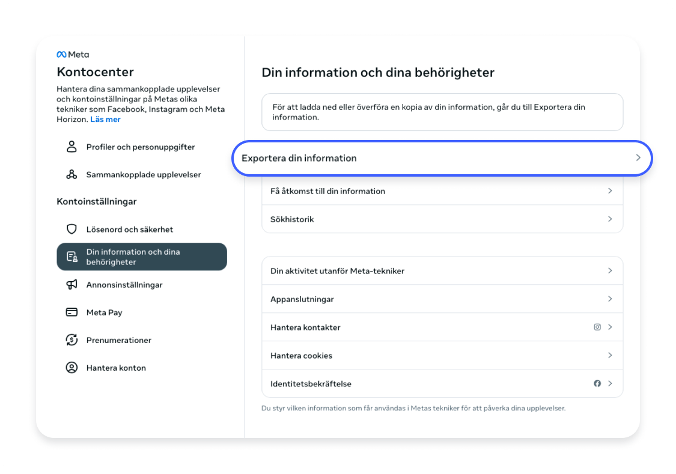The width and height of the screenshot is (676, 474).
Task: Select the Hantera konton profile icon
Action: point(72,367)
